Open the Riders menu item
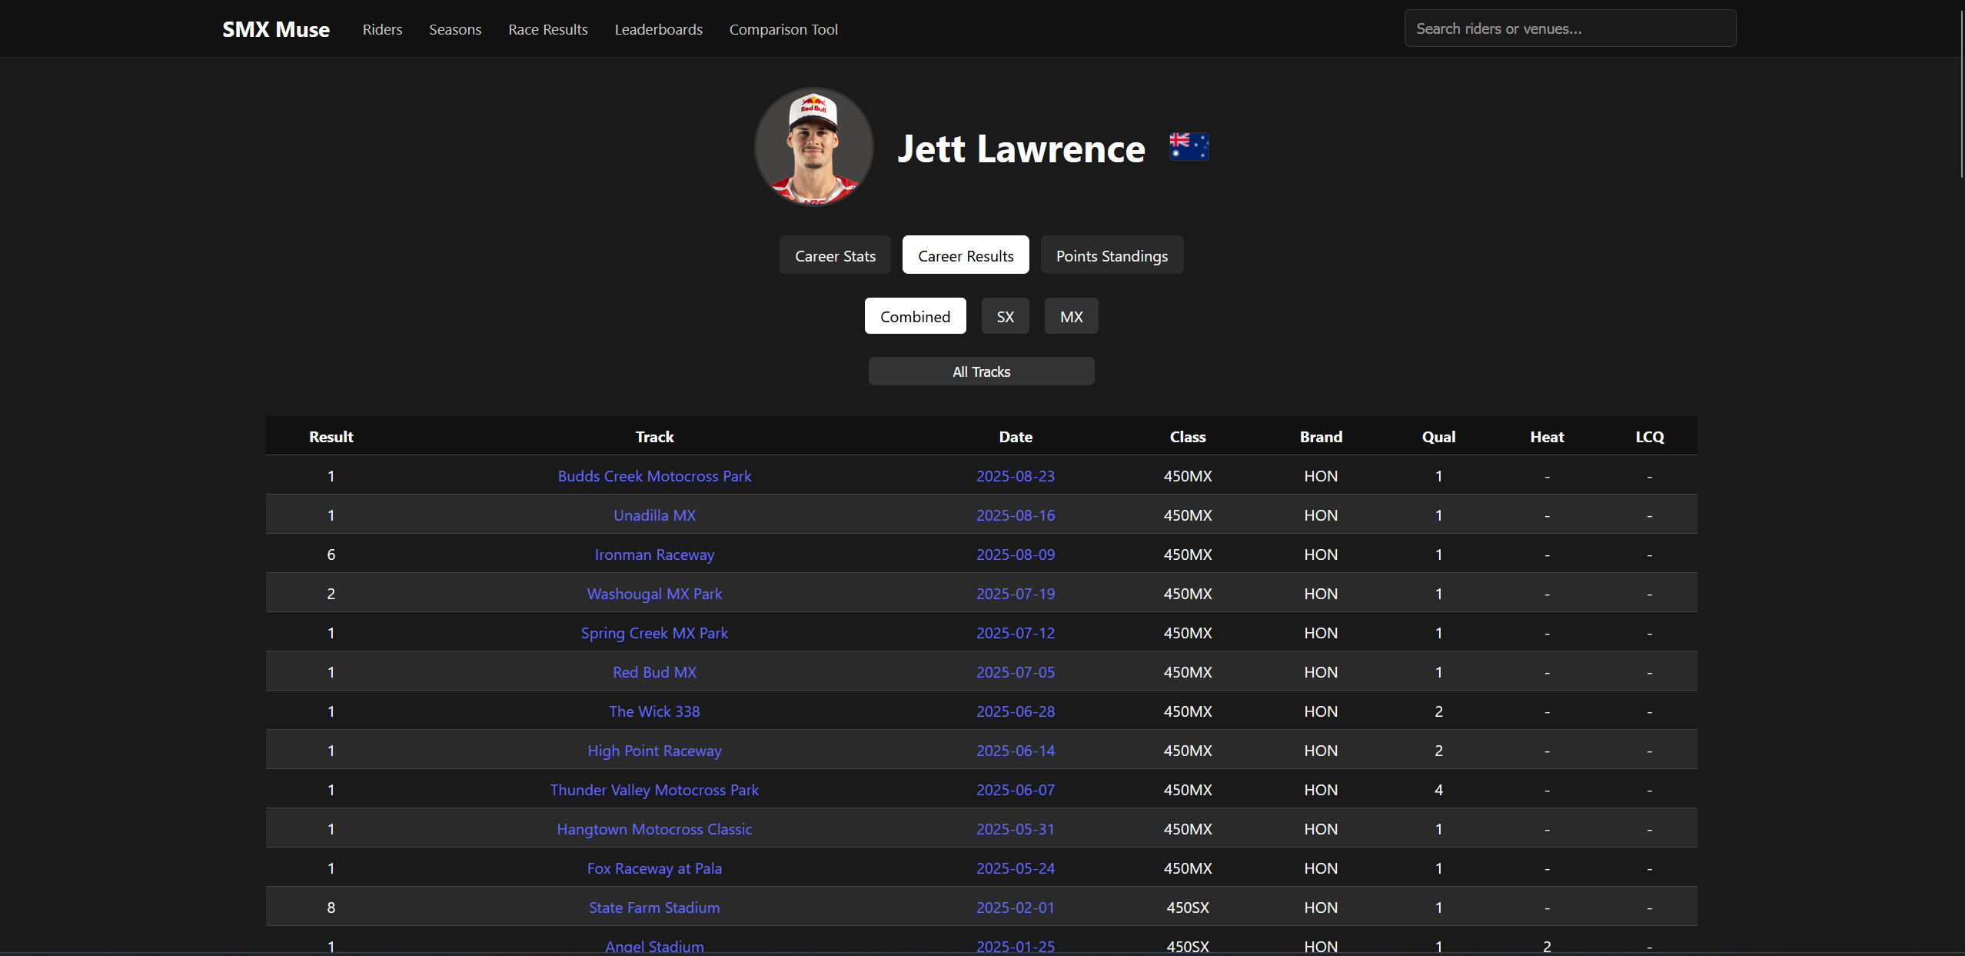1965x956 pixels. 382,29
